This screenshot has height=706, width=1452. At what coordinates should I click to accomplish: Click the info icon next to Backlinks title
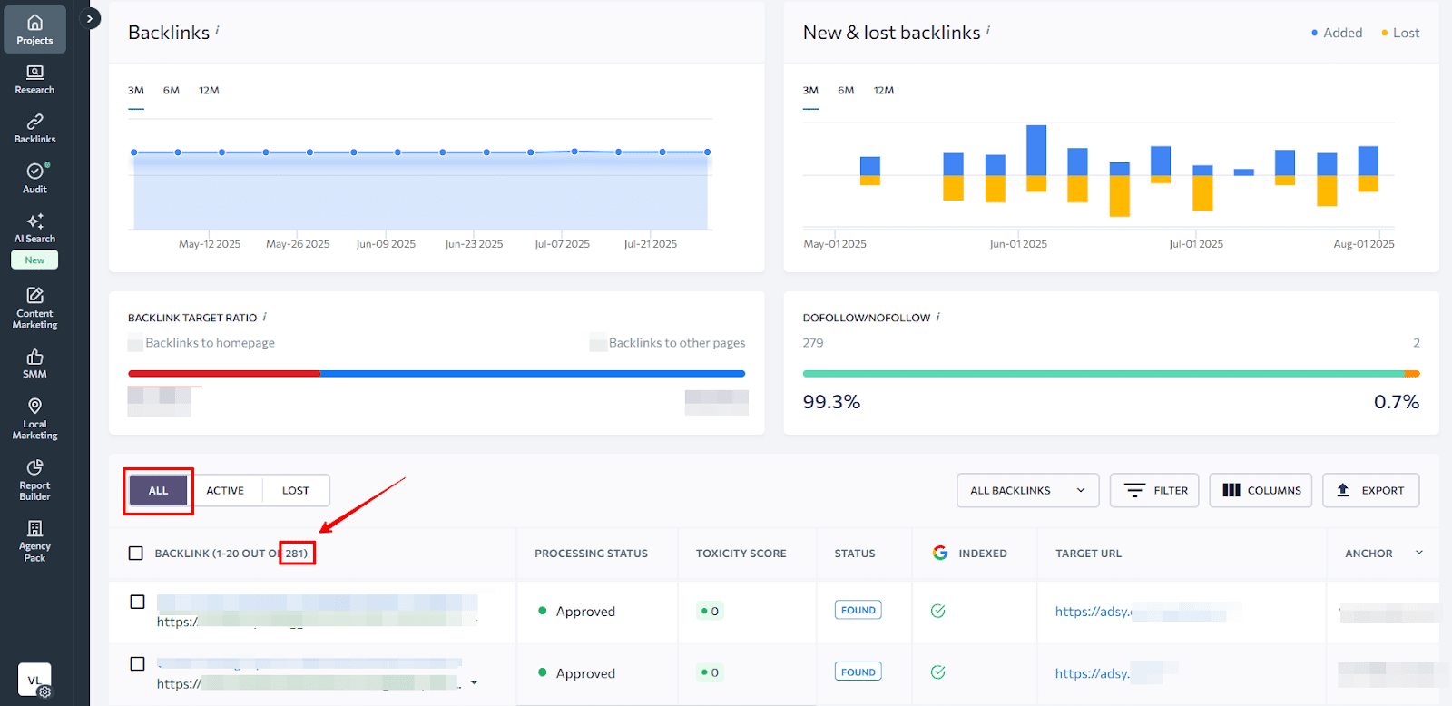(217, 30)
